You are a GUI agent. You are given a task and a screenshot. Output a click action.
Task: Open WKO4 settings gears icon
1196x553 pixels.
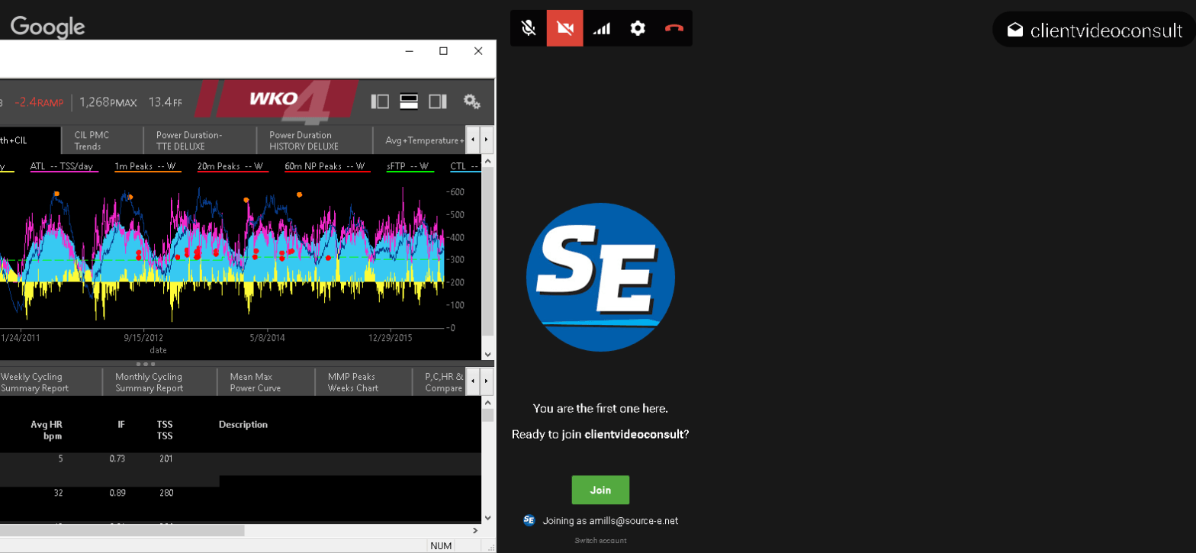pyautogui.click(x=472, y=101)
